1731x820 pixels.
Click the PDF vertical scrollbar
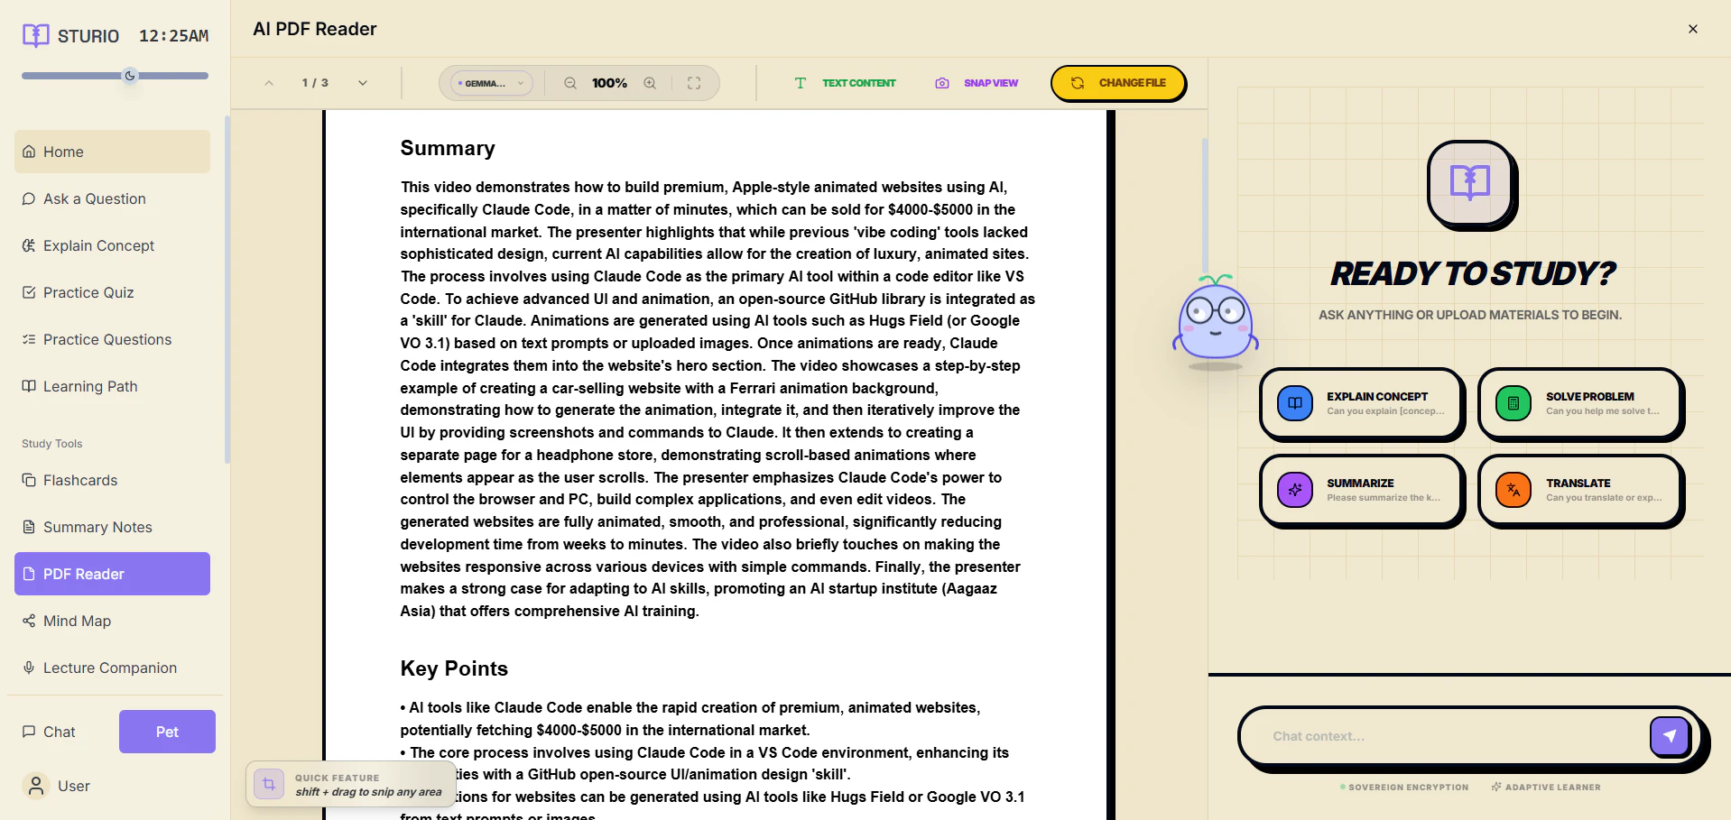(1204, 207)
